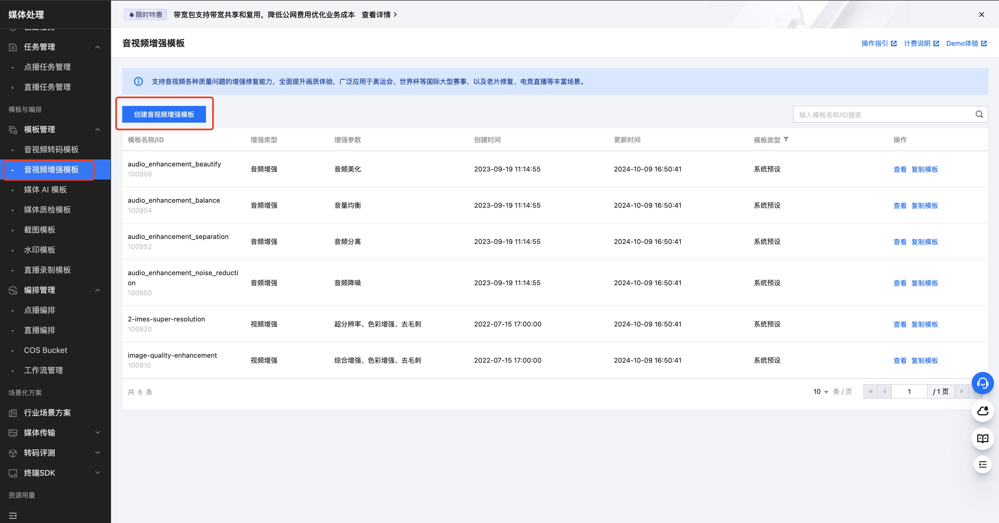This screenshot has height=523, width=999.
Task: Click the search magnifier icon
Action: [979, 114]
